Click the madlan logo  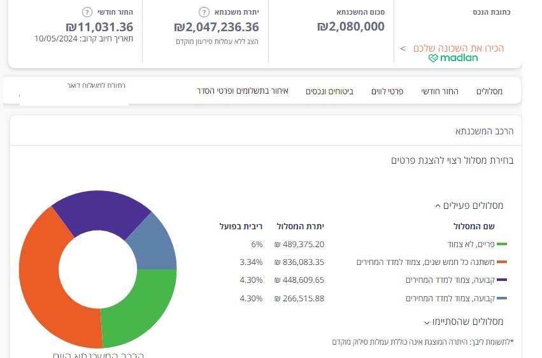click(453, 58)
